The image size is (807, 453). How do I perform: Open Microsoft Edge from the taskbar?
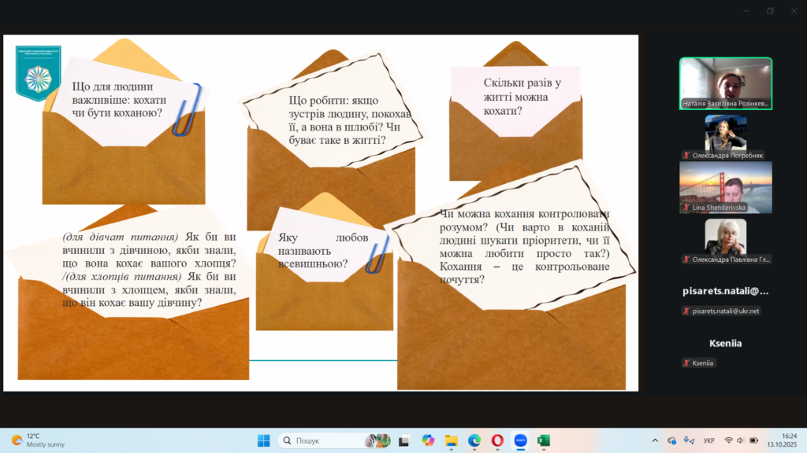pyautogui.click(x=474, y=440)
